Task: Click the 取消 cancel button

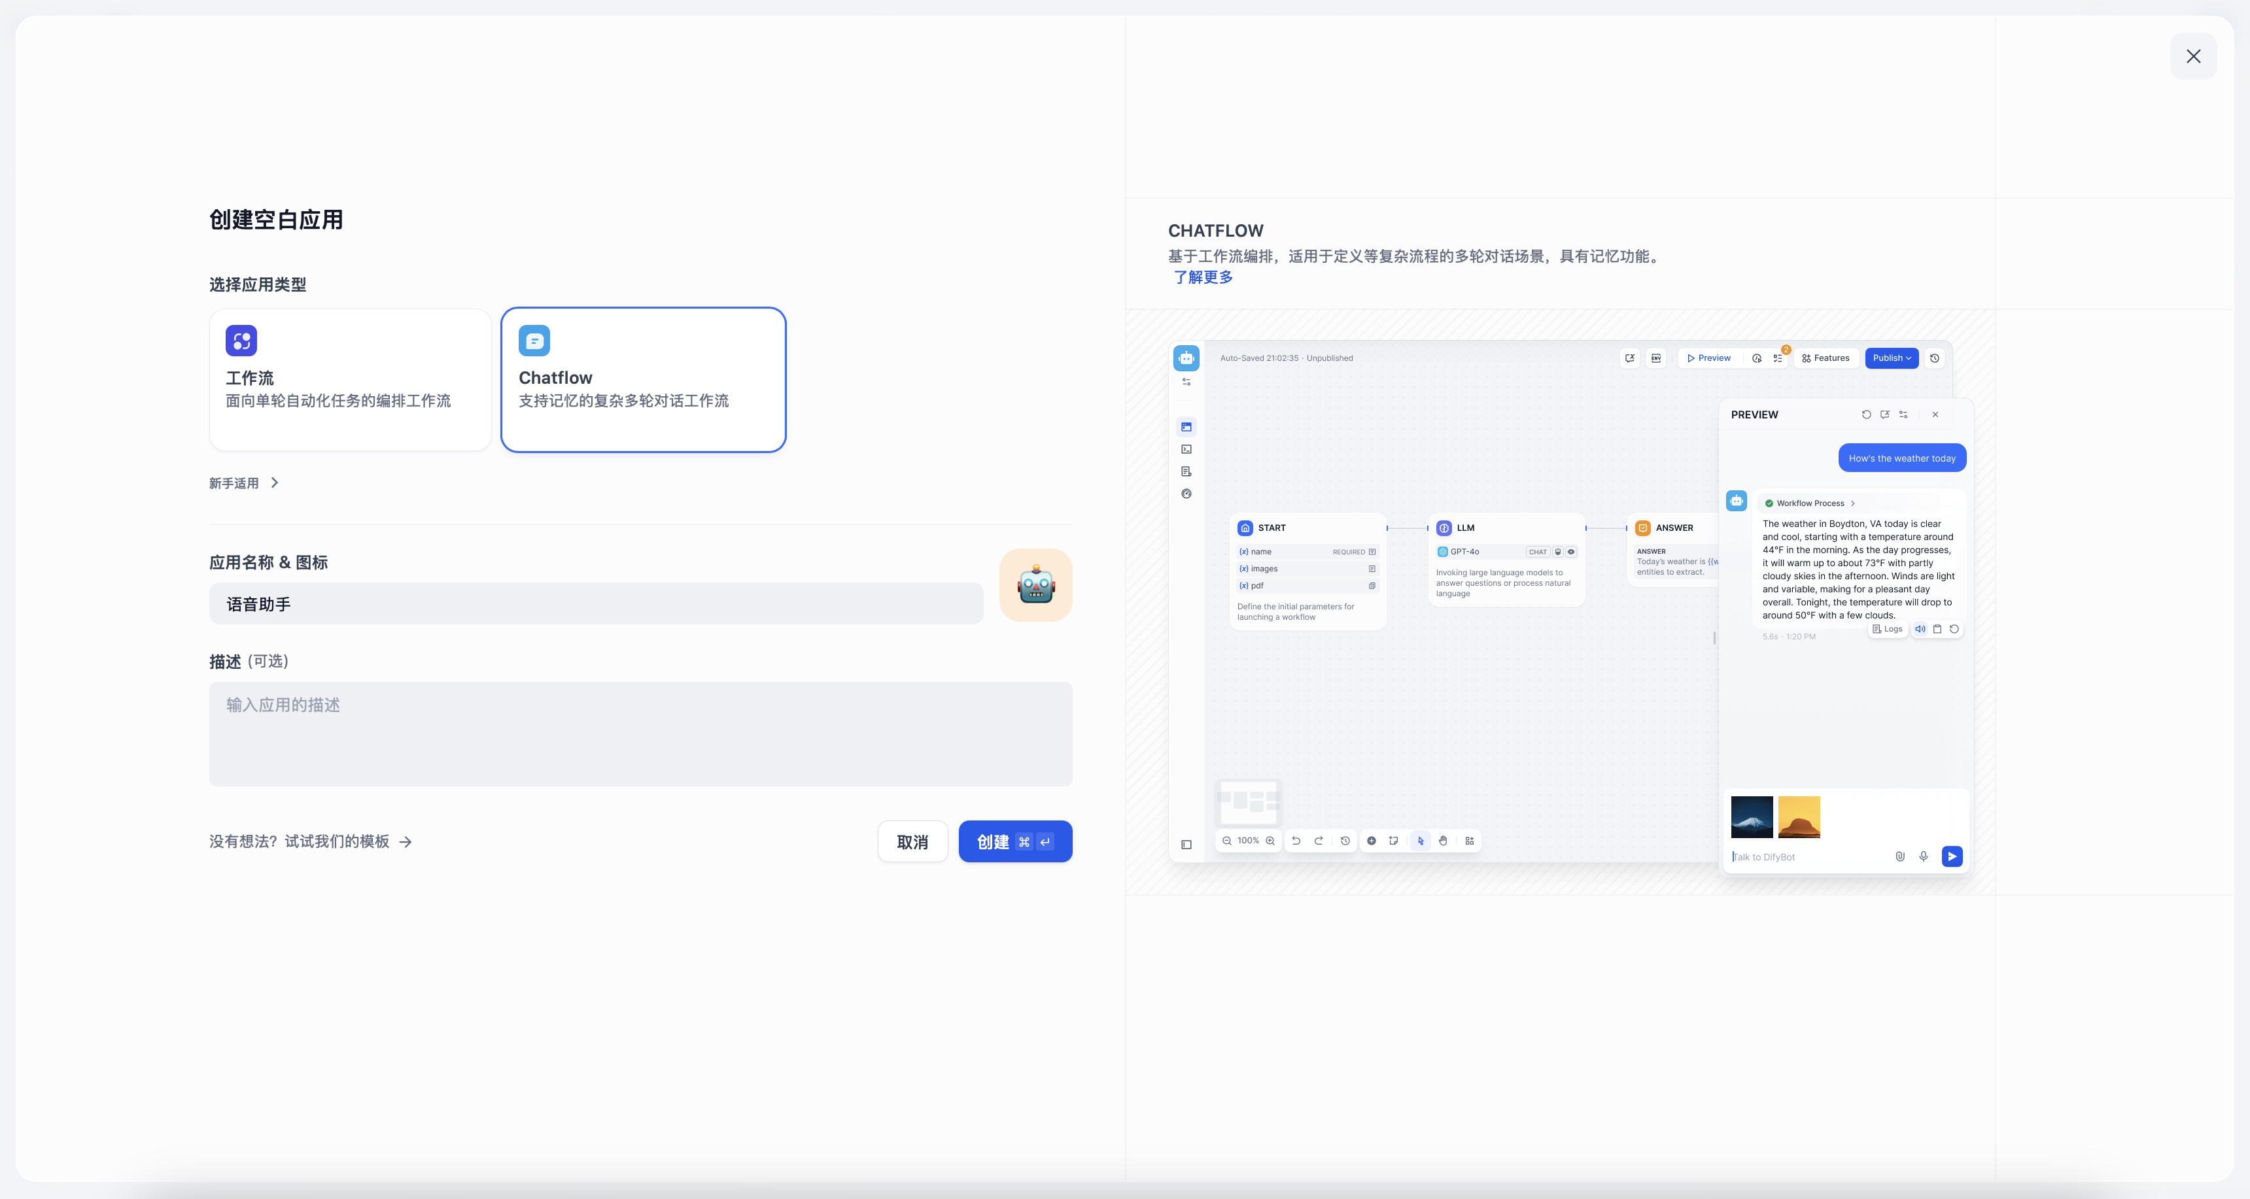Action: coord(912,842)
